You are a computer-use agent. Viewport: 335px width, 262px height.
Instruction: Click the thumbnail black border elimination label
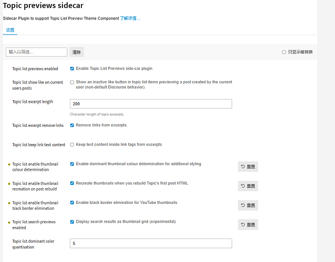click(35, 205)
